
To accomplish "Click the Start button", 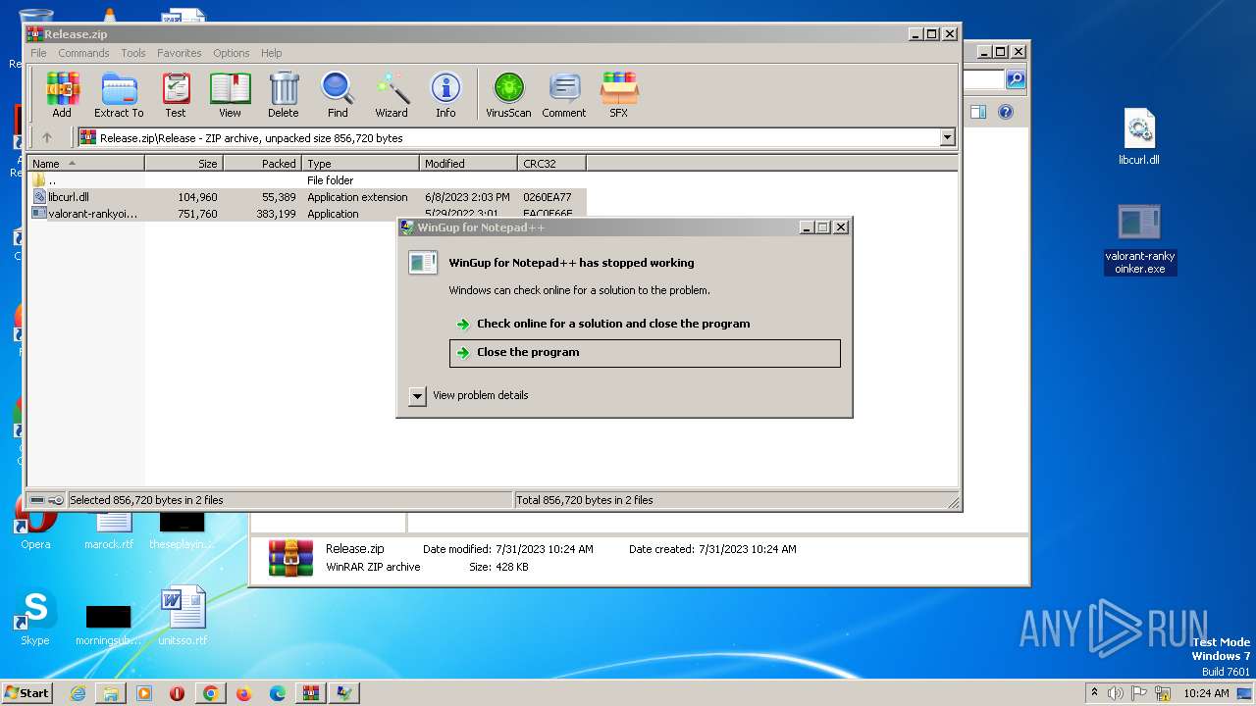I will [x=26, y=693].
